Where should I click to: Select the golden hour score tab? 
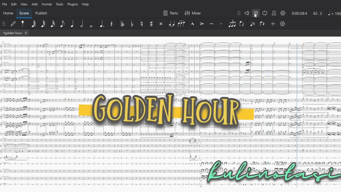[x=13, y=33]
